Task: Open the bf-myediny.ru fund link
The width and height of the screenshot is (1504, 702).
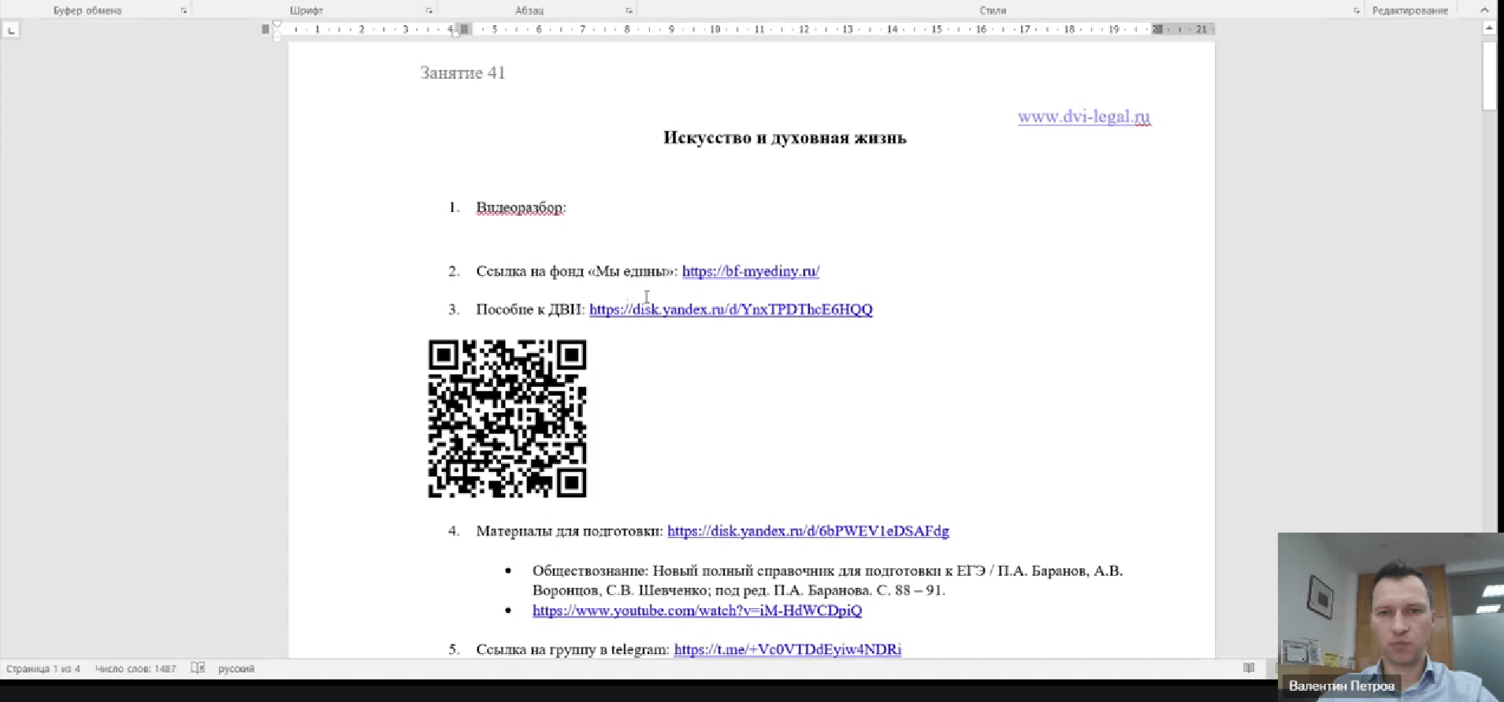Action: click(751, 271)
